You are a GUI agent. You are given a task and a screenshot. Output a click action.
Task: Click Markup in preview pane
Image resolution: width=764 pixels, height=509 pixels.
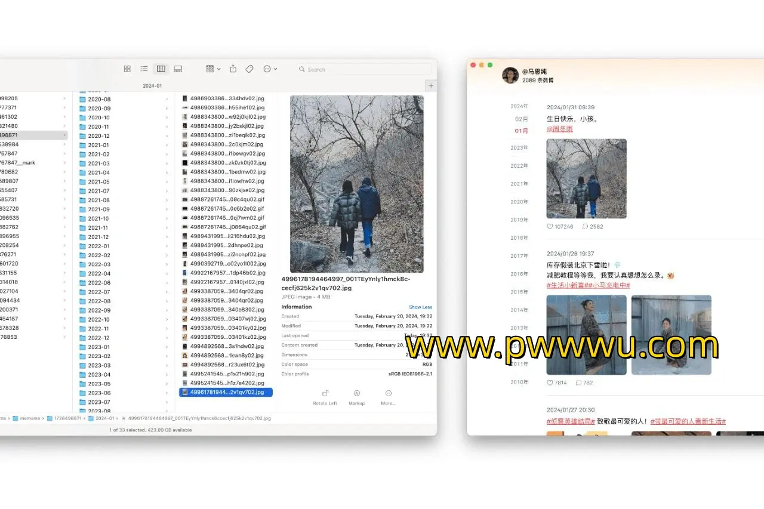coord(356,397)
